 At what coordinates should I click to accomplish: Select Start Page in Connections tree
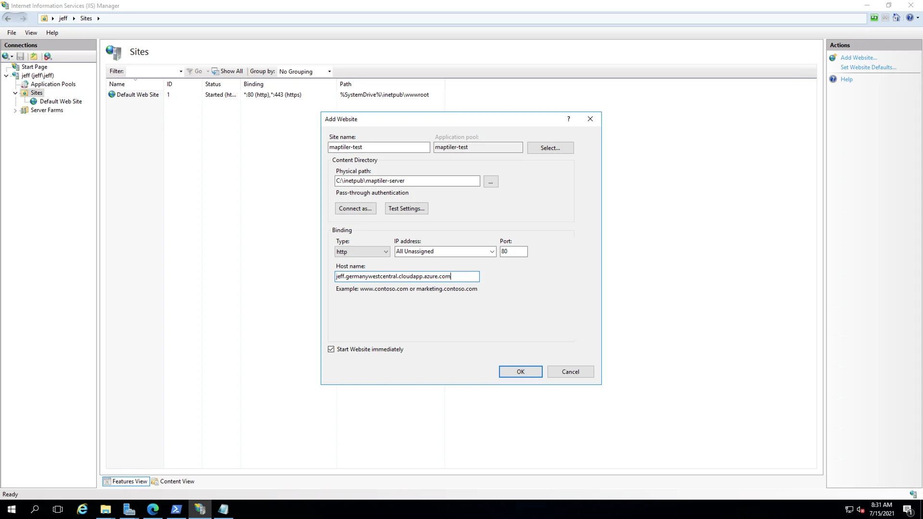tap(34, 67)
